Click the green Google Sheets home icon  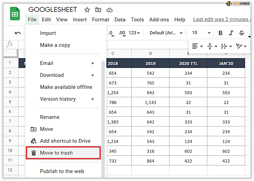tap(15, 14)
